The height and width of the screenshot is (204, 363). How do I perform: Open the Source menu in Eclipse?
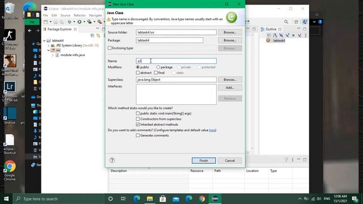tap(65, 15)
